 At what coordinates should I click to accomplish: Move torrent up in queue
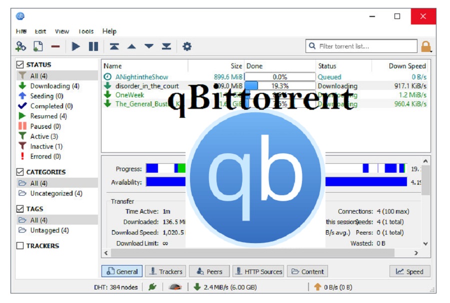(x=131, y=46)
